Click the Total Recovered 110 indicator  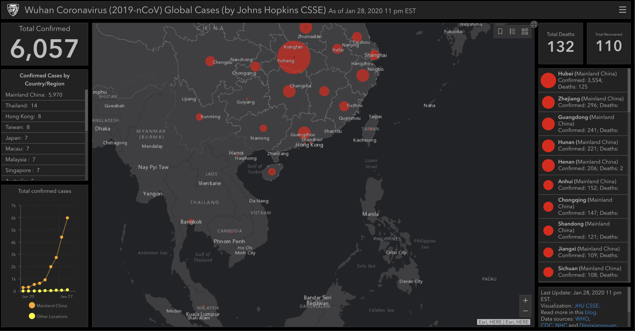[609, 43]
